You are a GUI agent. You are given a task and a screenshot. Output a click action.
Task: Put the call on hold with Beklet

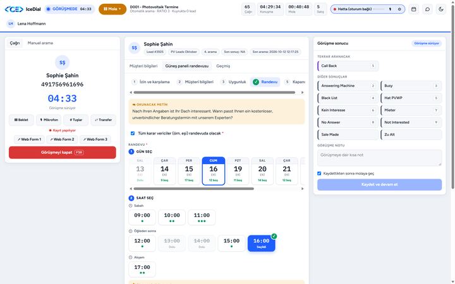point(21,120)
